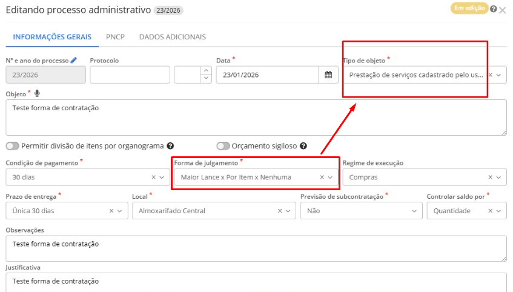Clear the Condição de pagamento value
This screenshot has width=513, height=292.
tap(153, 178)
